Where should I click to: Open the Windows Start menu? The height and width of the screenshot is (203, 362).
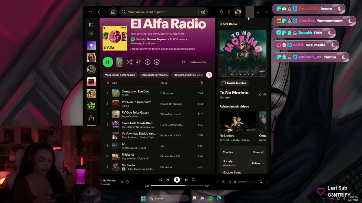pos(143,198)
